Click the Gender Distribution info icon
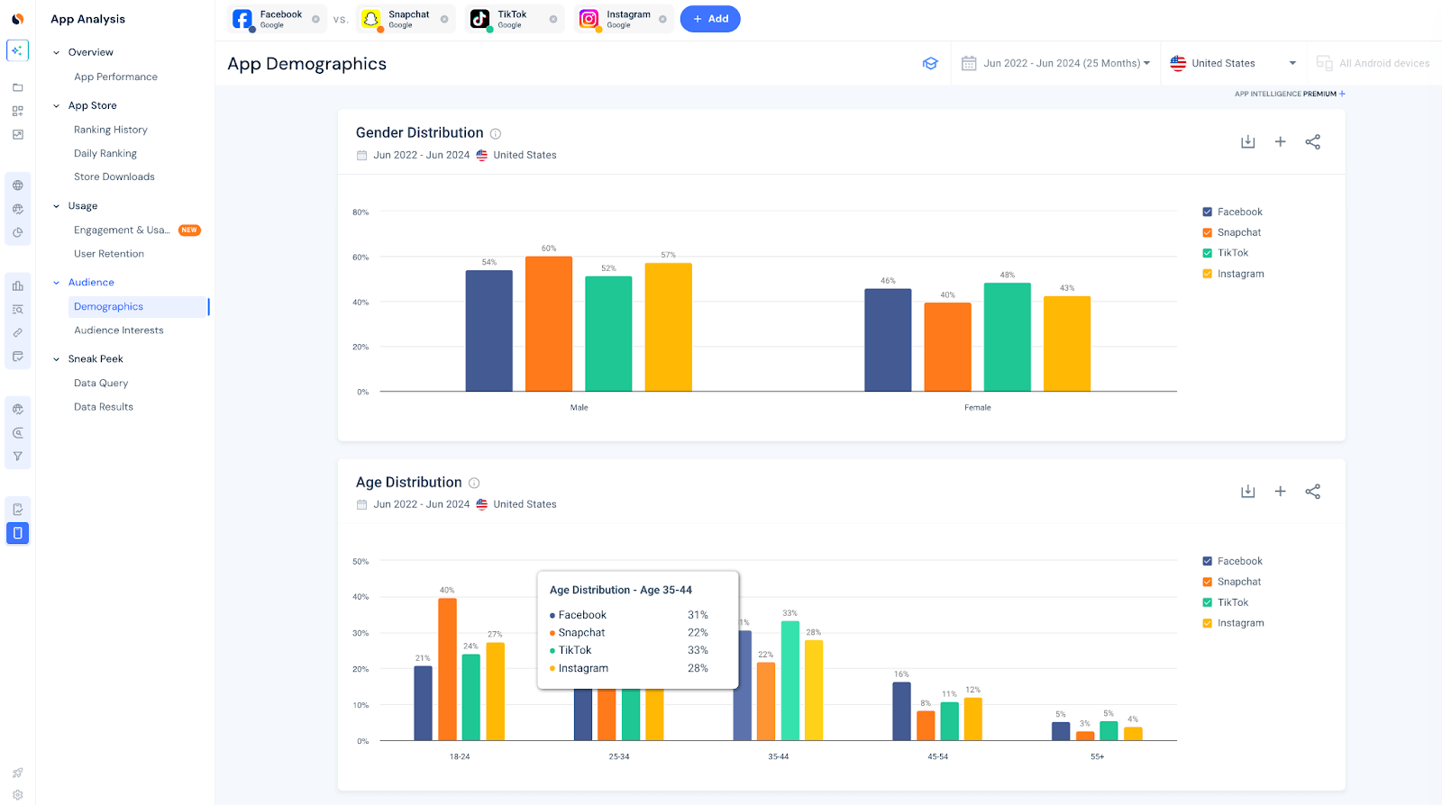This screenshot has width=1442, height=805. click(496, 134)
